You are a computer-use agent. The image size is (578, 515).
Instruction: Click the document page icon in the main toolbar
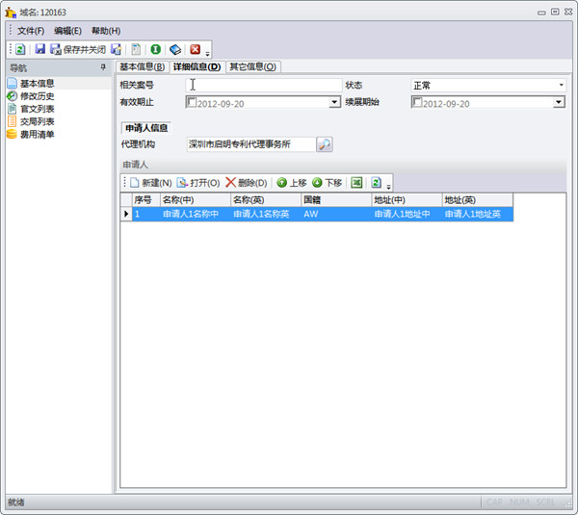136,49
